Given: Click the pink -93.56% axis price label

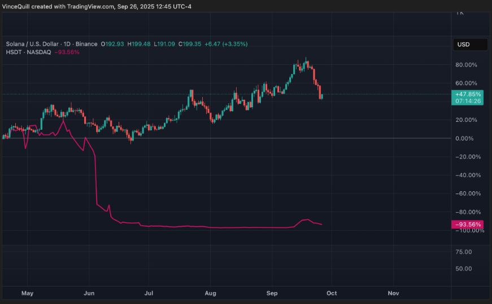Looking at the screenshot, I should pos(467,224).
